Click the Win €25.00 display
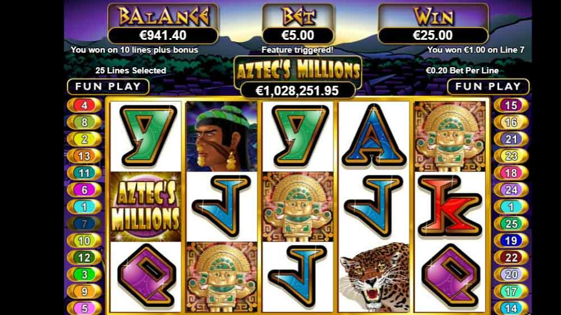This screenshot has height=315, width=561. [433, 35]
